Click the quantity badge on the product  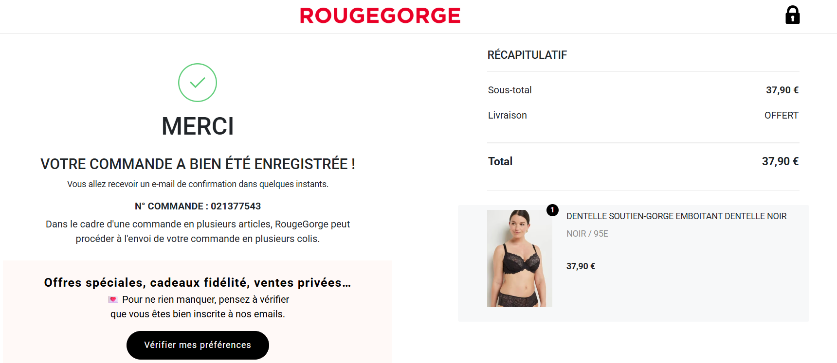pyautogui.click(x=552, y=210)
